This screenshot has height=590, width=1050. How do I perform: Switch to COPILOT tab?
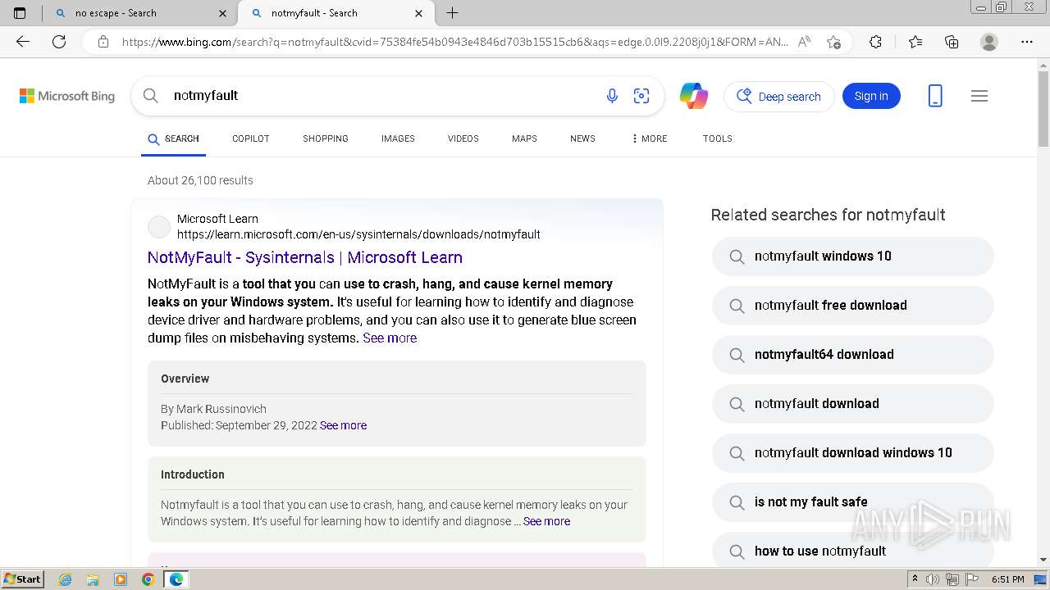[251, 138]
